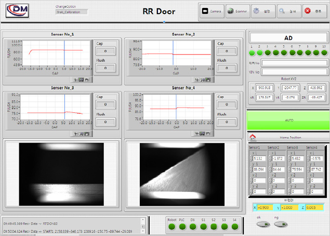This screenshot has height=236, width=330.
Task: Click the ChangeOption Start_Calibration field
Action: [x=72, y=11]
